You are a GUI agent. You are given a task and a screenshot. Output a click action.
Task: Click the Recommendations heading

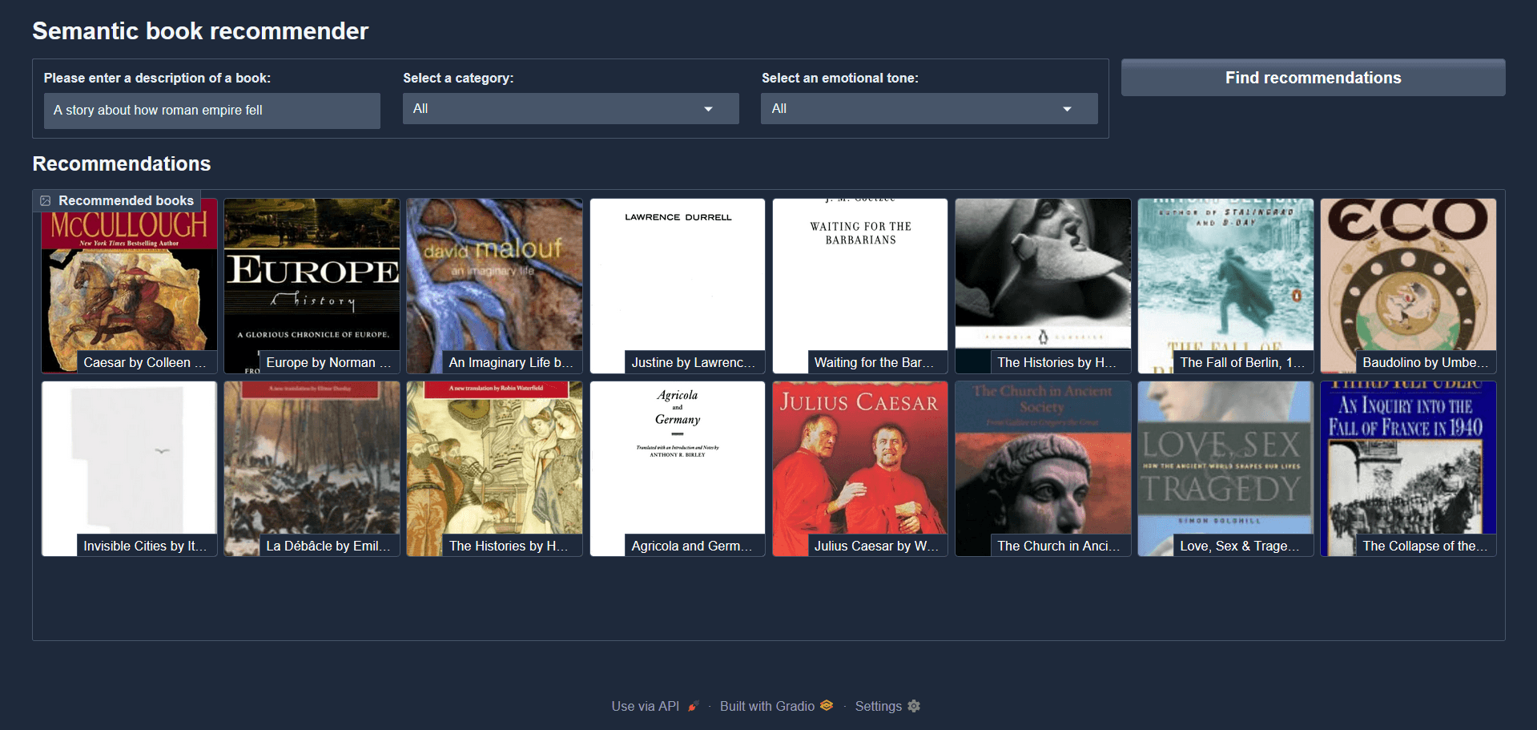click(x=122, y=163)
